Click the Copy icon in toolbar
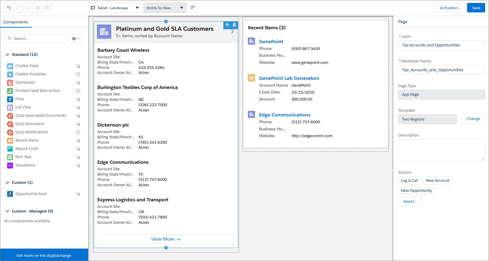 [38, 8]
